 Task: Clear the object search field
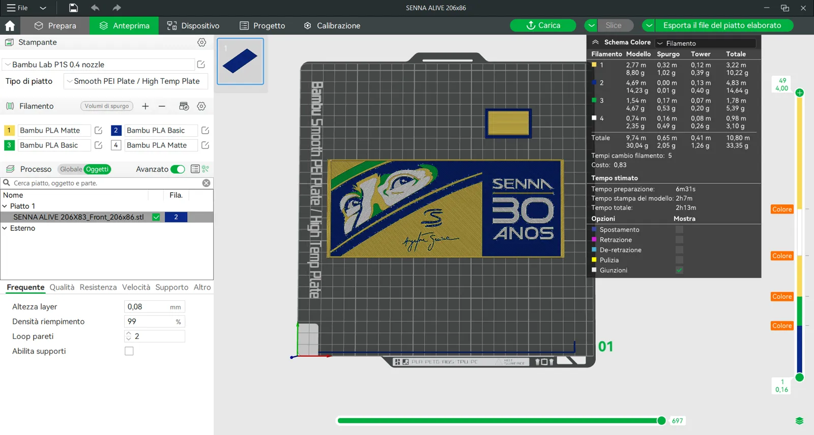207,183
